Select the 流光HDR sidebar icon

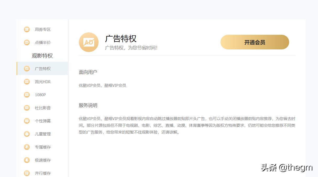[x=27, y=82]
